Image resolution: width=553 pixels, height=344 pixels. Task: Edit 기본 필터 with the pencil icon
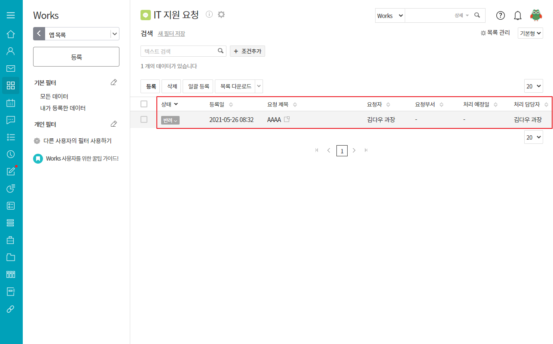(x=113, y=82)
